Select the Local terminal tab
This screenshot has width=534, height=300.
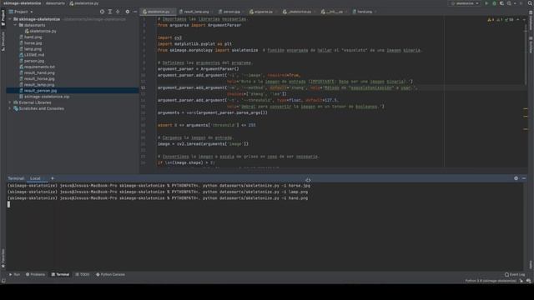[35, 178]
